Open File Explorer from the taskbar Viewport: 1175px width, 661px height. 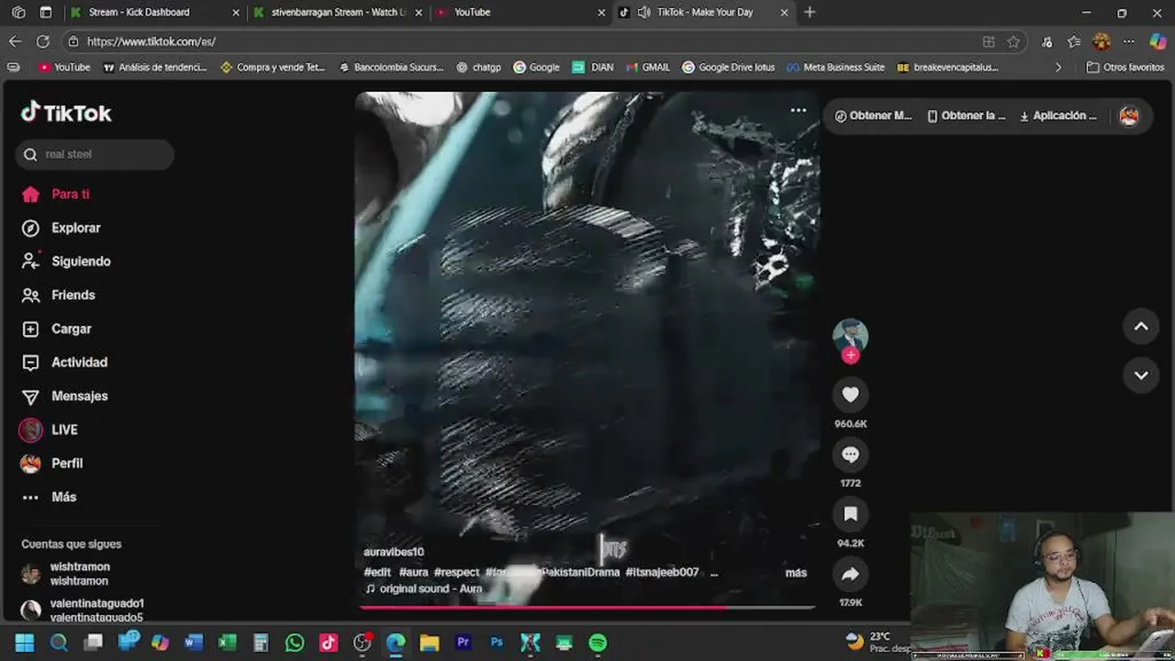coord(429,643)
